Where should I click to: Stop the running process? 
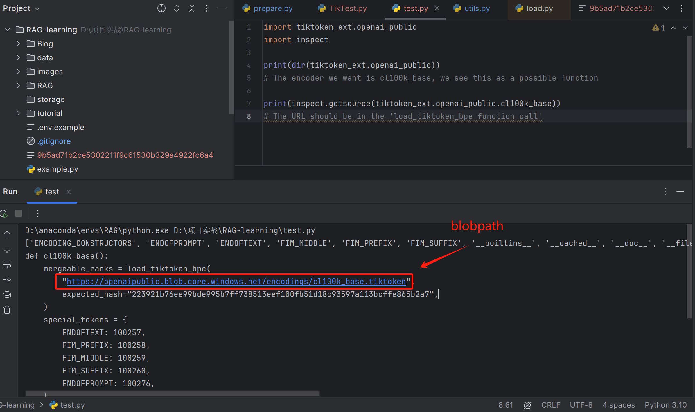[19, 214]
